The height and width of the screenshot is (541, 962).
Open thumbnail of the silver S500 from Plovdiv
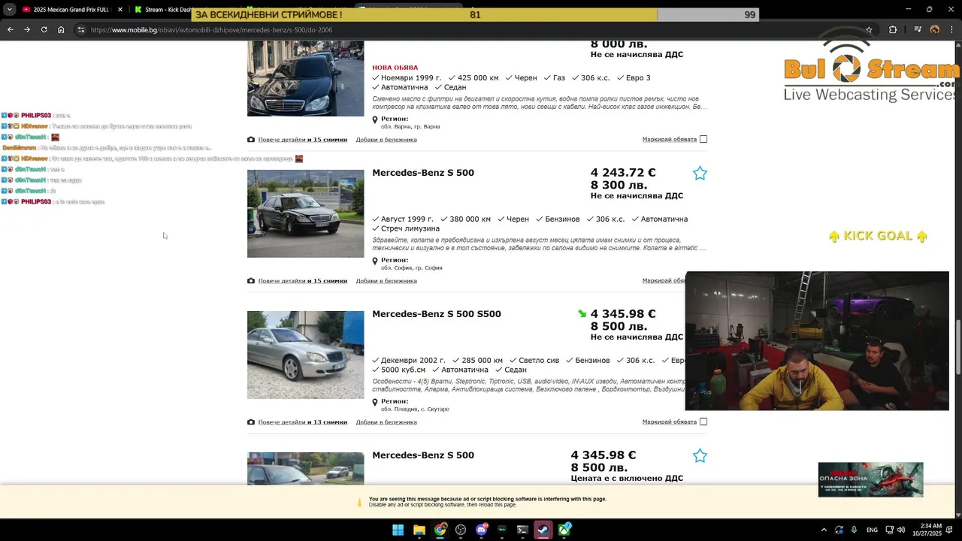click(305, 355)
